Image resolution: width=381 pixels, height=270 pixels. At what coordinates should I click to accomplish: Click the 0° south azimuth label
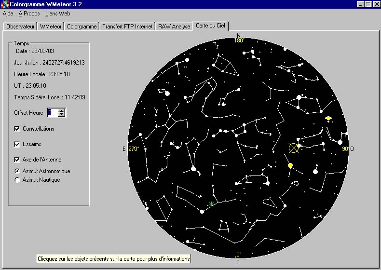tap(238, 255)
